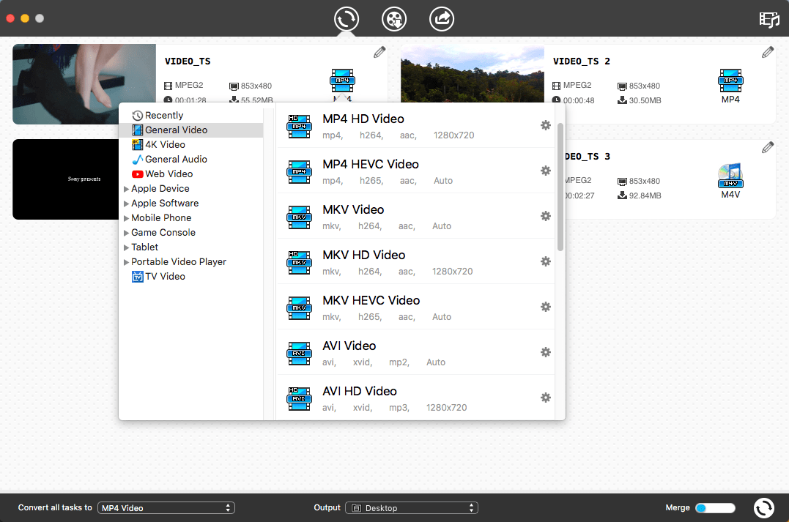This screenshot has height=522, width=789.
Task: Click the MP4 output format icon on VIDEO_TS
Action: click(341, 81)
